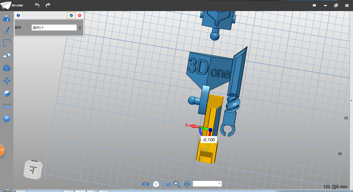Toggle the eye show/hide view tool
The width and height of the screenshot is (353, 192).
pos(146,184)
